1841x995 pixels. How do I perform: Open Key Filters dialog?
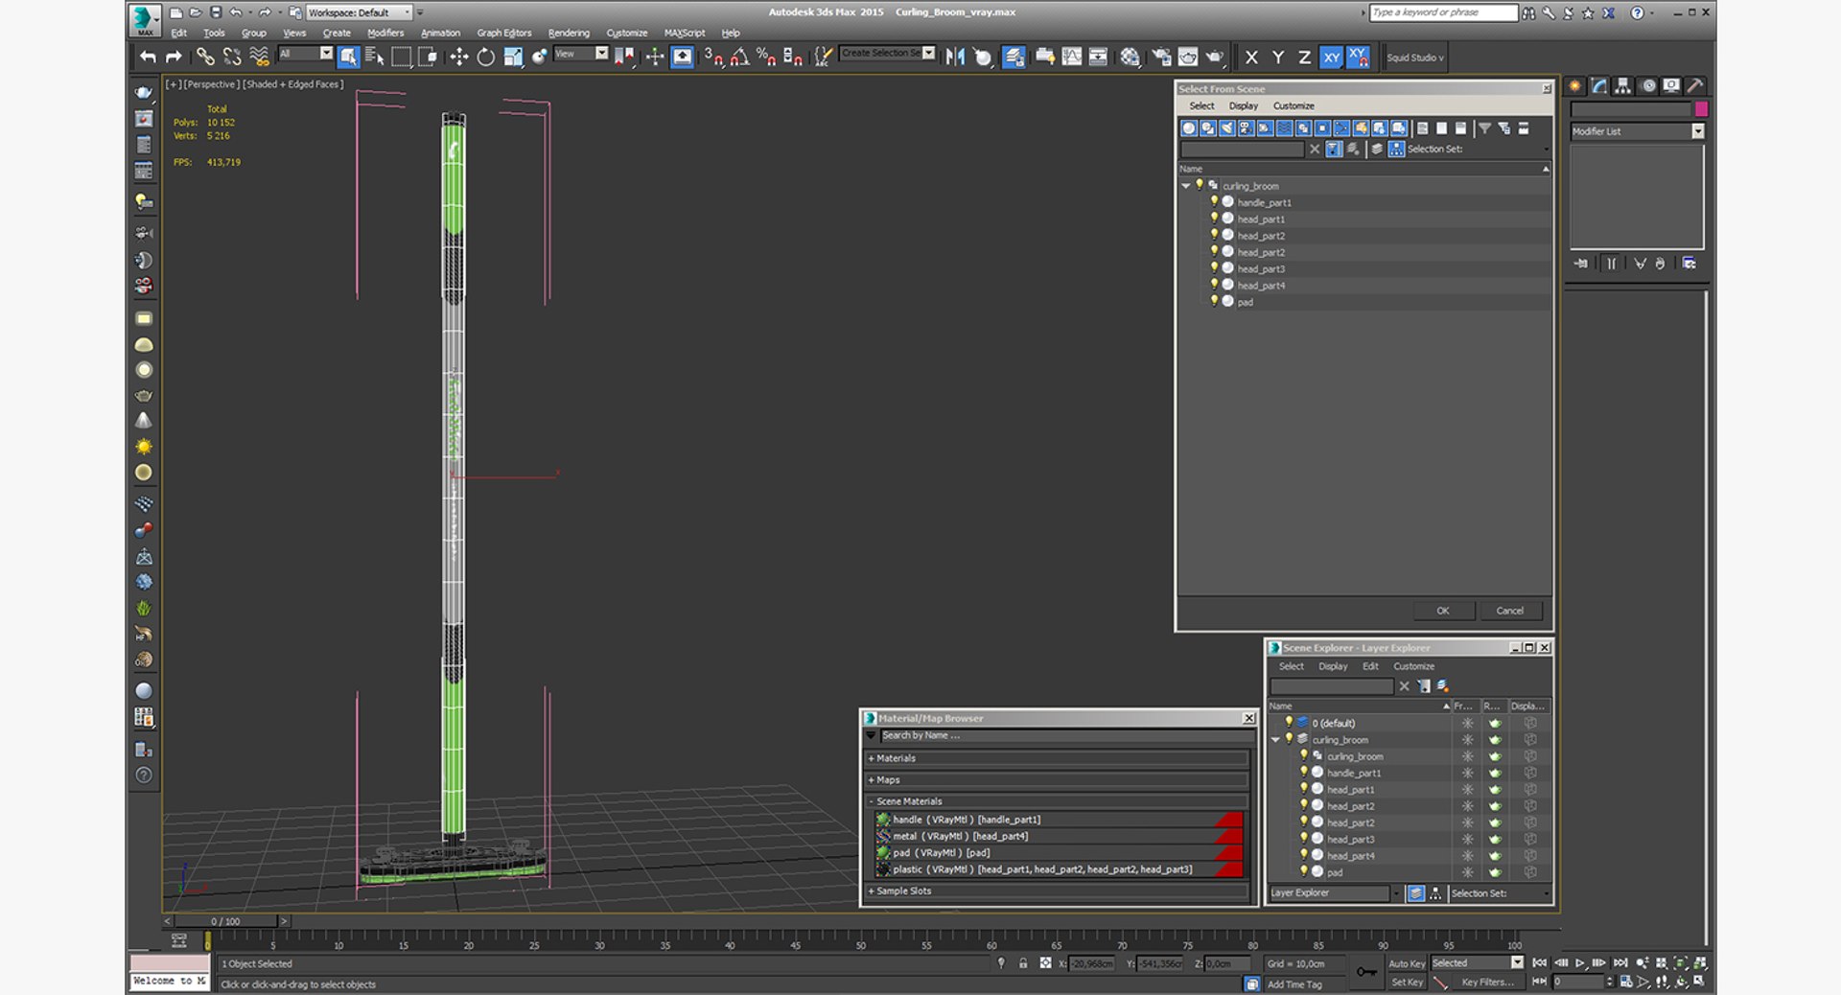tap(1487, 983)
